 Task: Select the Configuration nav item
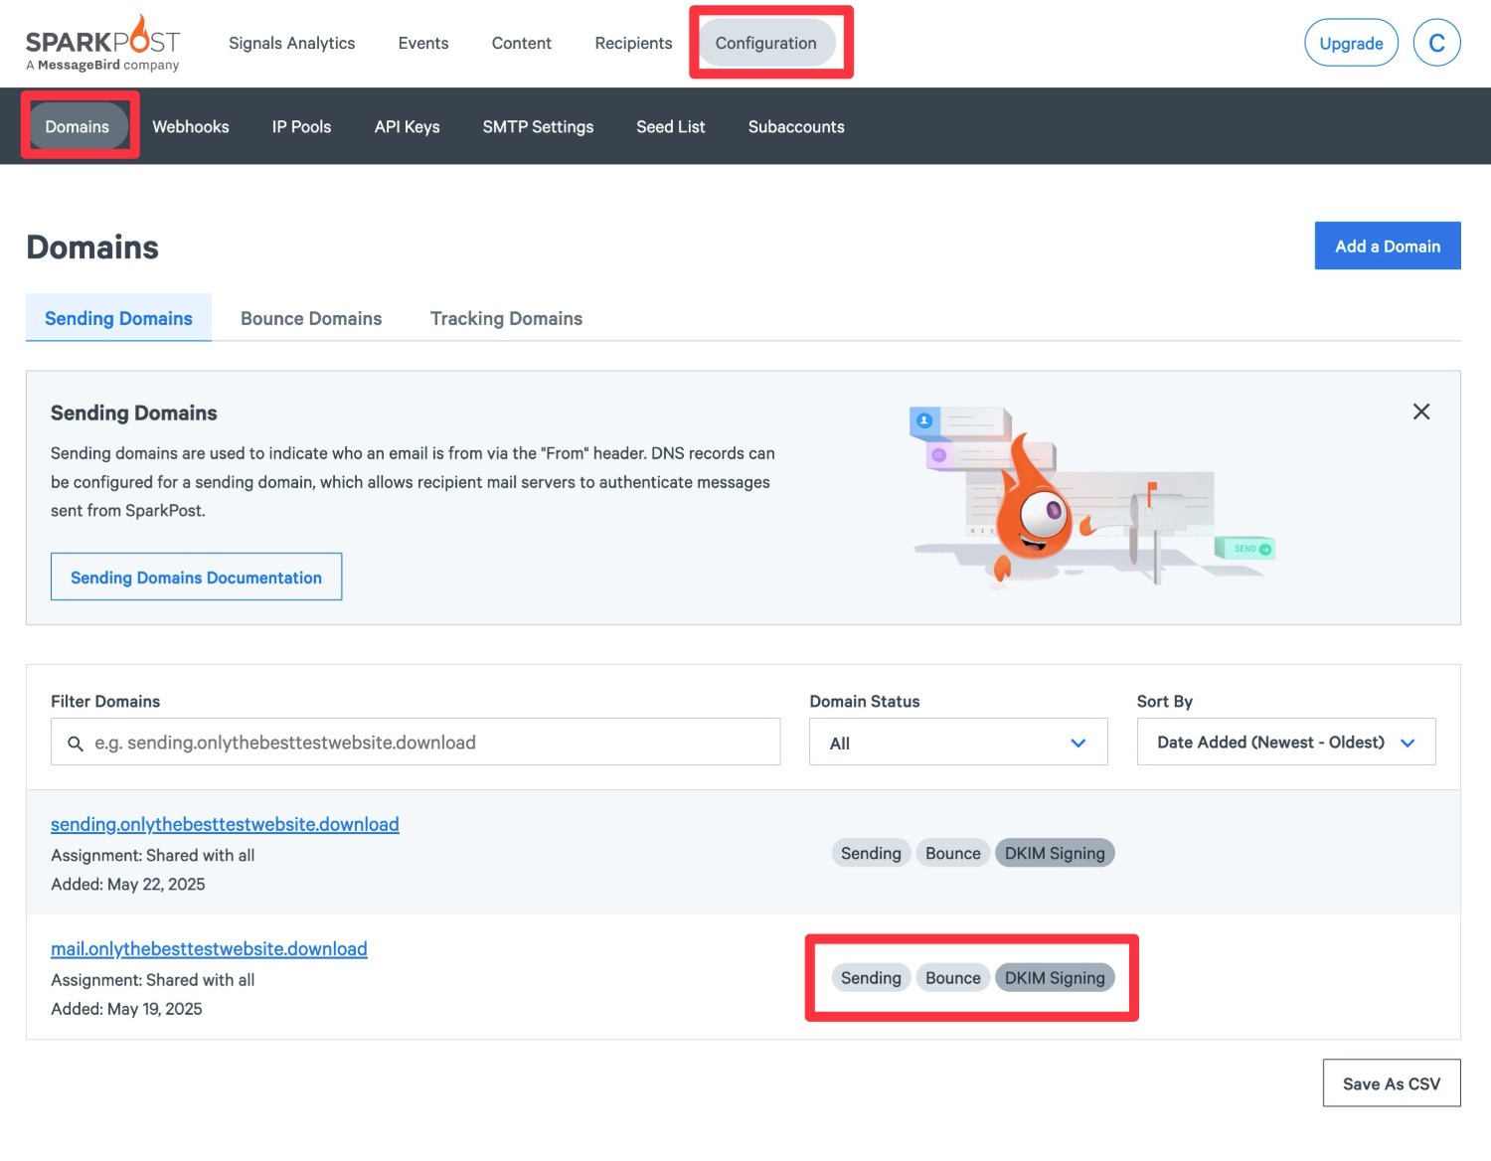(x=766, y=43)
